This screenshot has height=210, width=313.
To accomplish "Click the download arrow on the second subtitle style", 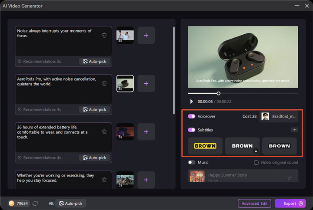I will (x=256, y=151).
